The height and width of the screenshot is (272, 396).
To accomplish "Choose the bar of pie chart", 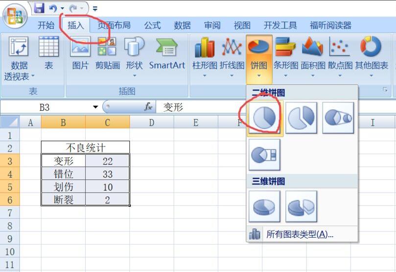I will [x=264, y=155].
